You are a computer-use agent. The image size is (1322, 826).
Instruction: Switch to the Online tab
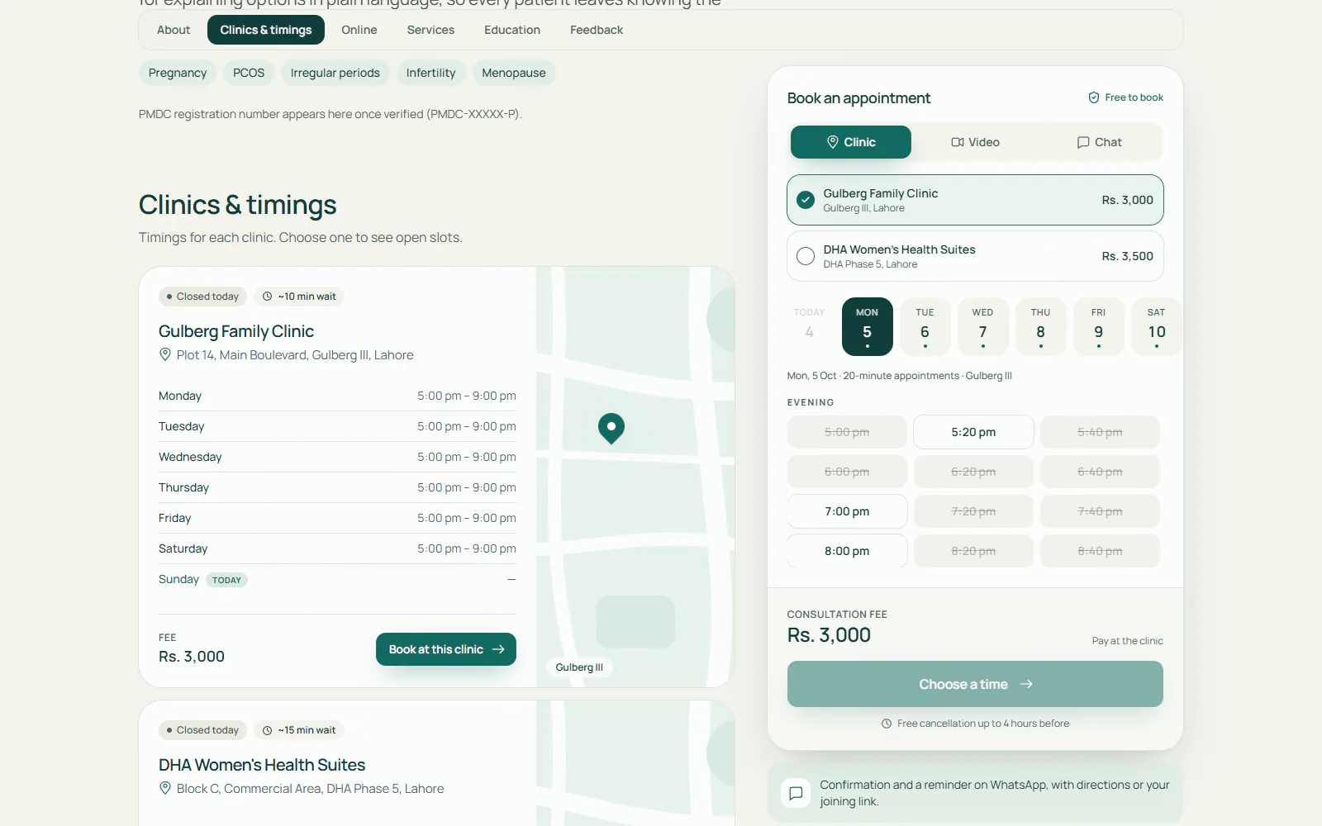tap(359, 30)
